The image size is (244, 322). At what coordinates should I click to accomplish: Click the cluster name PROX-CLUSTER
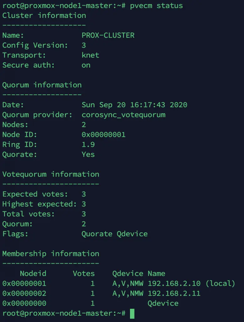[108, 35]
